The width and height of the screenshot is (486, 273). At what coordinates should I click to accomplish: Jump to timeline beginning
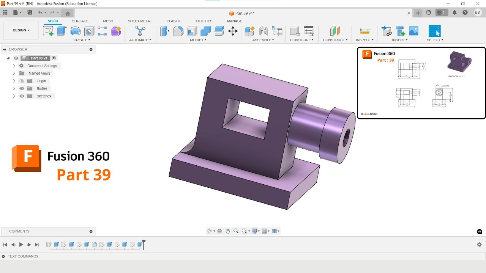[x=5, y=245]
